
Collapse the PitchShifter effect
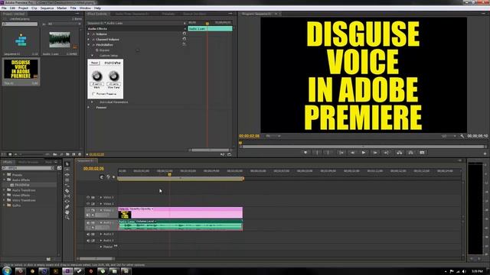(x=89, y=45)
